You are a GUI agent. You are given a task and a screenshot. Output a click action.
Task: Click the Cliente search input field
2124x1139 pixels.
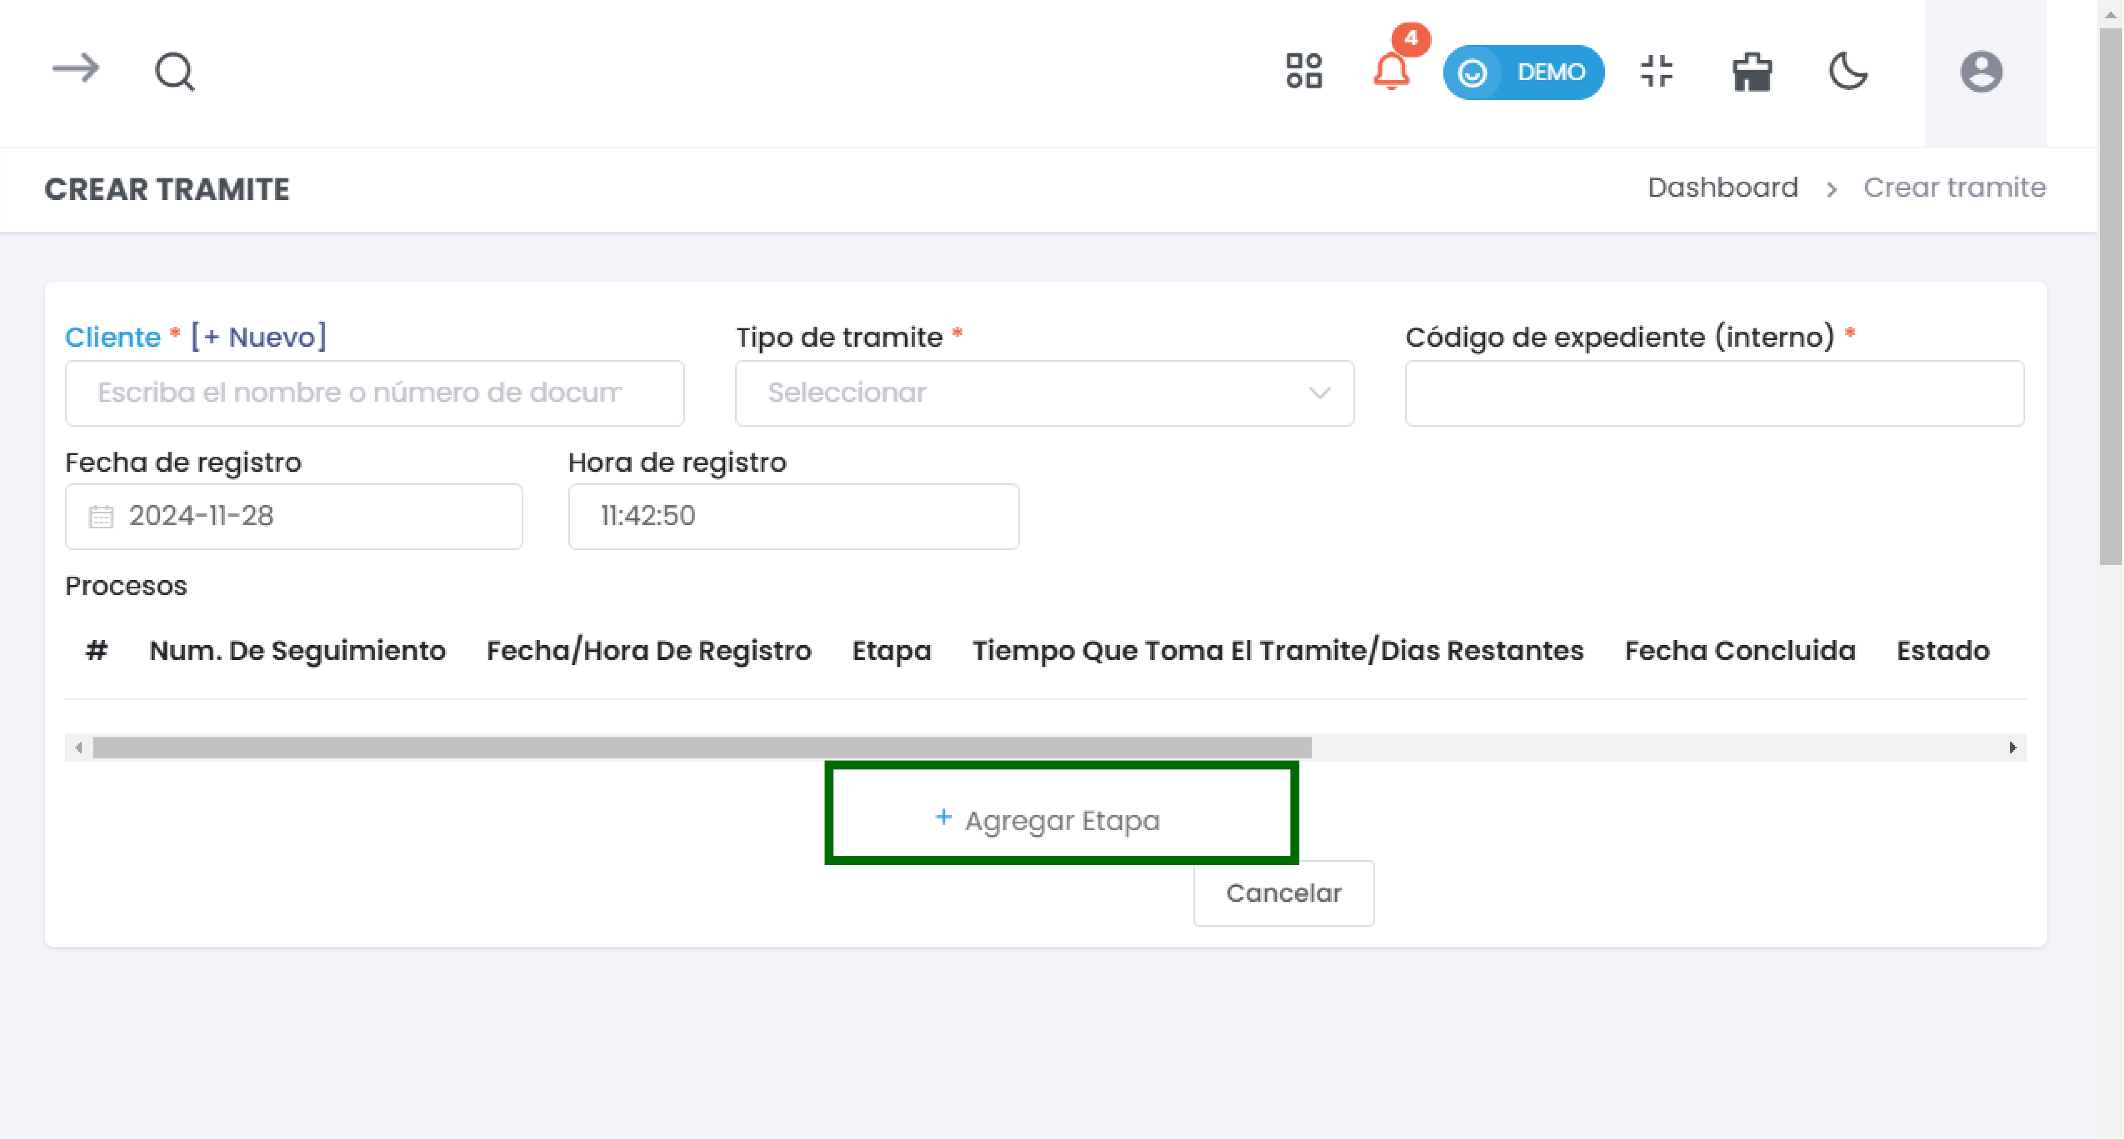click(374, 393)
